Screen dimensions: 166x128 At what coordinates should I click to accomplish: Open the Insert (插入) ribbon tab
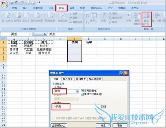[x=25, y=8]
